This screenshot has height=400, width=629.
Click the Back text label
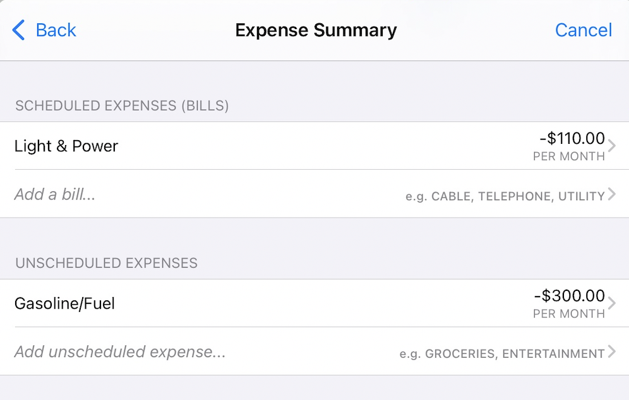[56, 30]
